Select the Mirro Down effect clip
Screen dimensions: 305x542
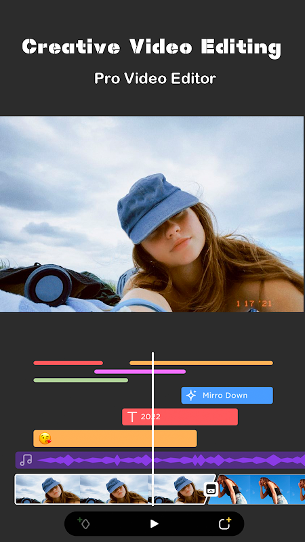point(227,395)
